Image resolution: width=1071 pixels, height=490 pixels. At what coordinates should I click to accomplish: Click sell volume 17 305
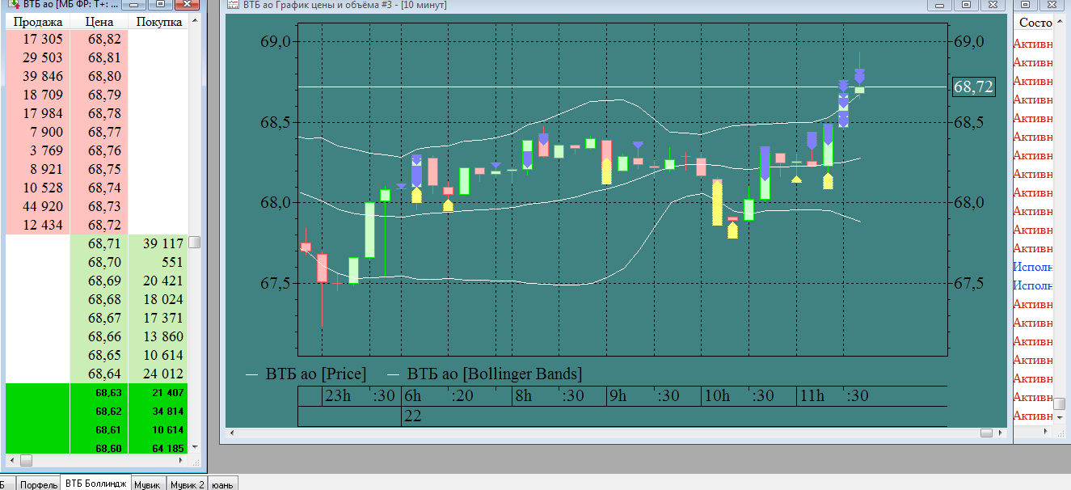tap(38, 39)
